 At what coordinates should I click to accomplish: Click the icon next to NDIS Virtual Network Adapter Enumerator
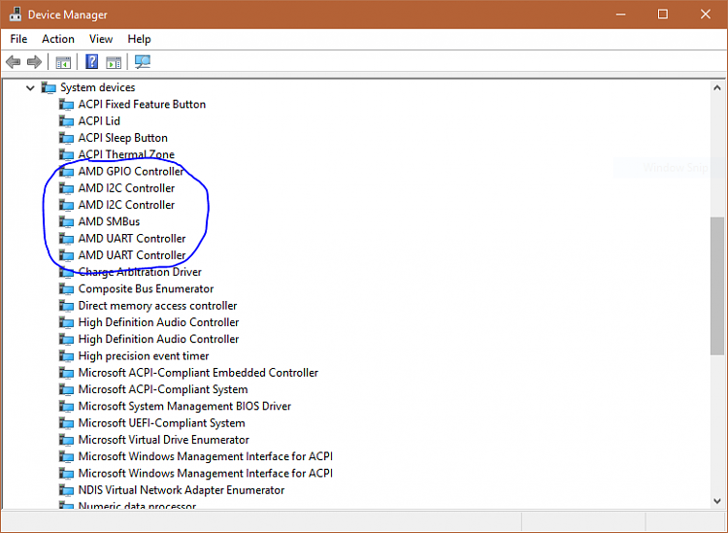pos(66,490)
